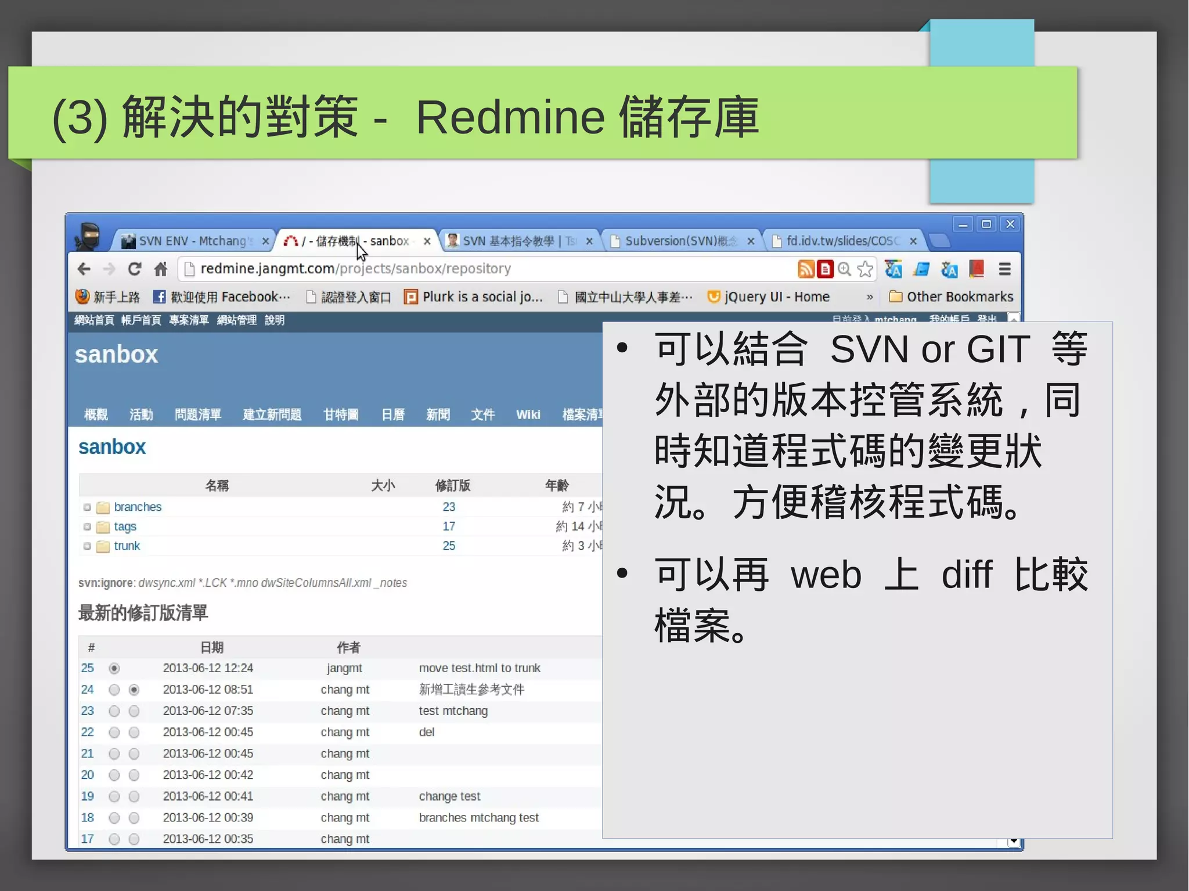Open the Facebook bookmark
The height and width of the screenshot is (891, 1189).
(x=222, y=297)
